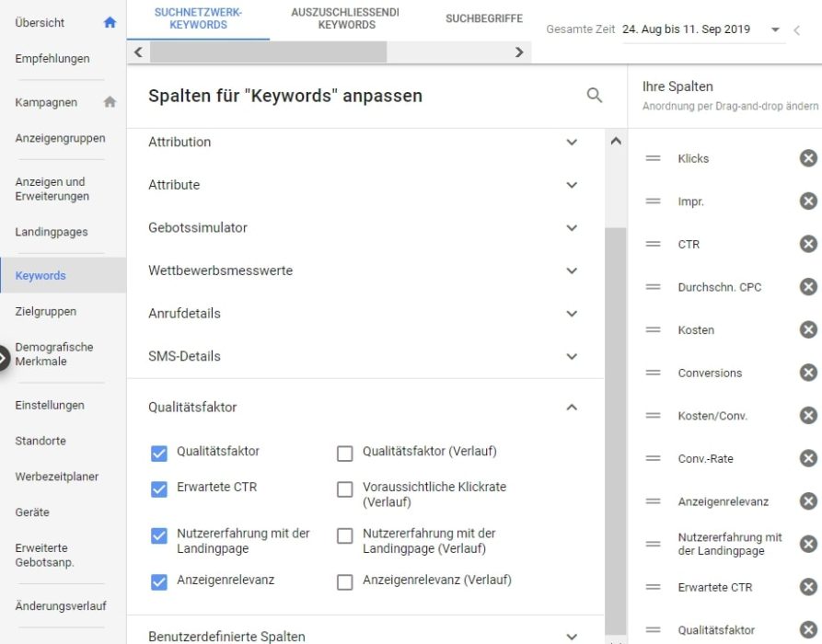Remove the Anzeigenrelevanz column from Ihre Spalten
The image size is (822, 644).
click(808, 501)
